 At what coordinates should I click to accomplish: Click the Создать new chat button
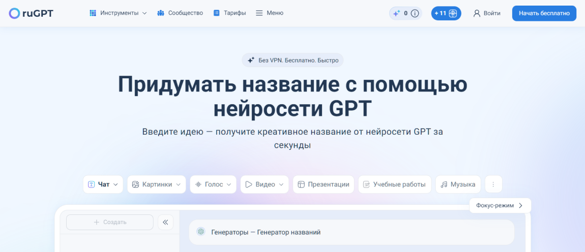pos(110,222)
